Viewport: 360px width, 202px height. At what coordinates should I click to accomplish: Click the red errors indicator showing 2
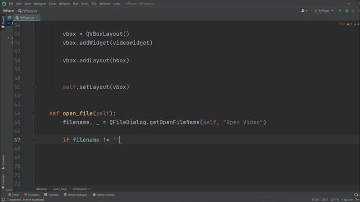coord(342,24)
